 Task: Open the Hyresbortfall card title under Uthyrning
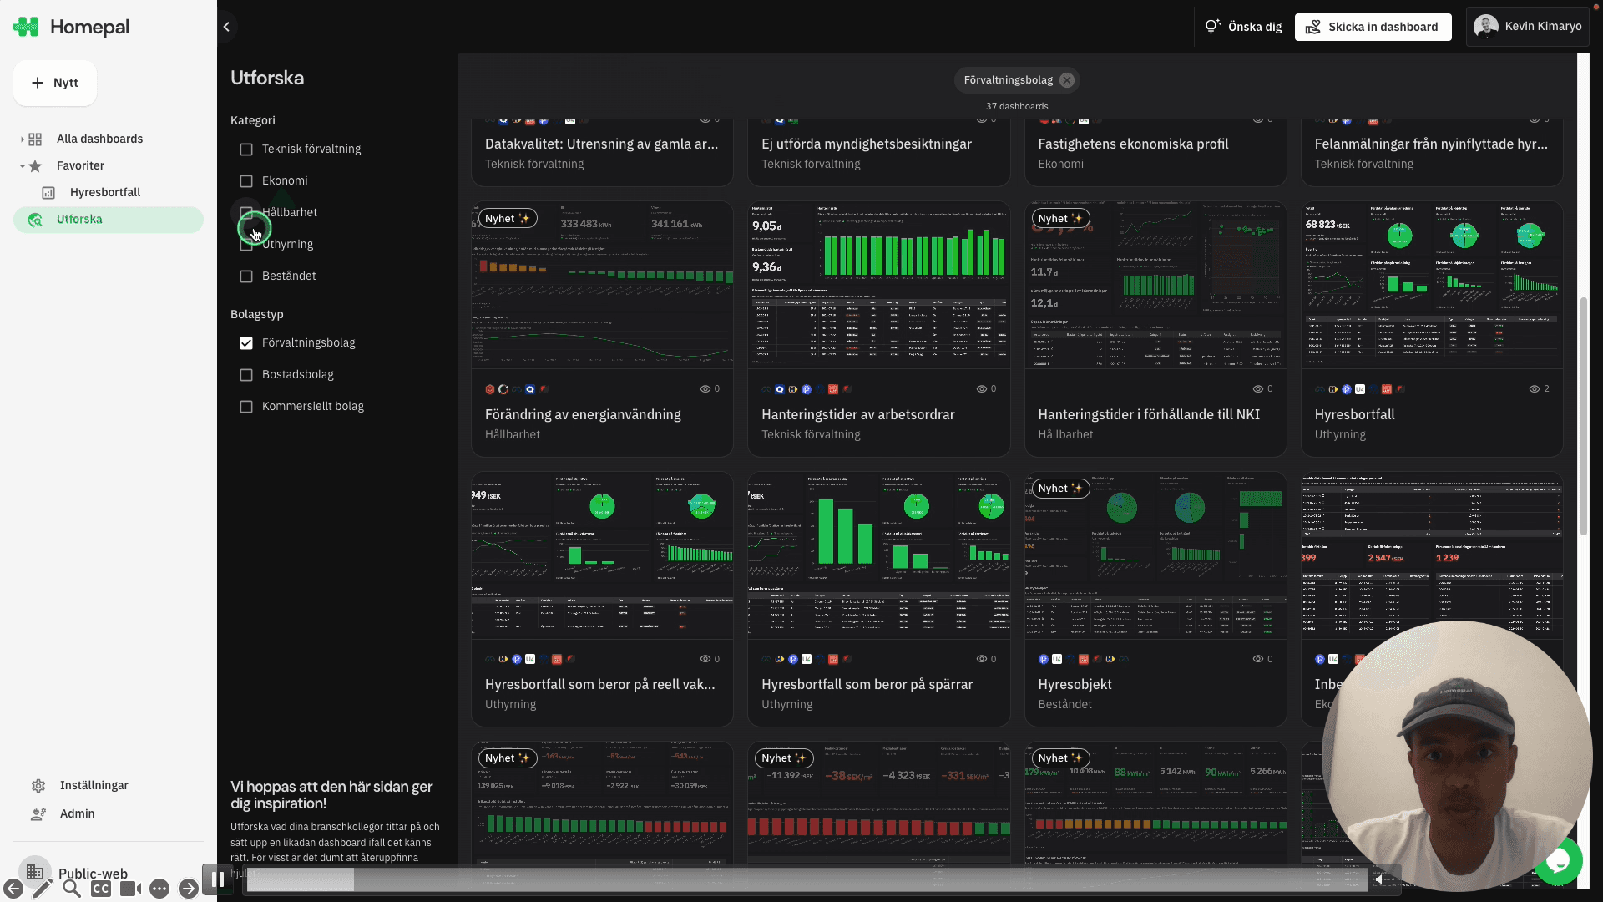click(x=1354, y=415)
